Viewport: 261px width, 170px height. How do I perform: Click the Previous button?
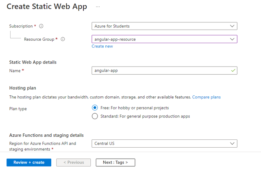coord(73,163)
